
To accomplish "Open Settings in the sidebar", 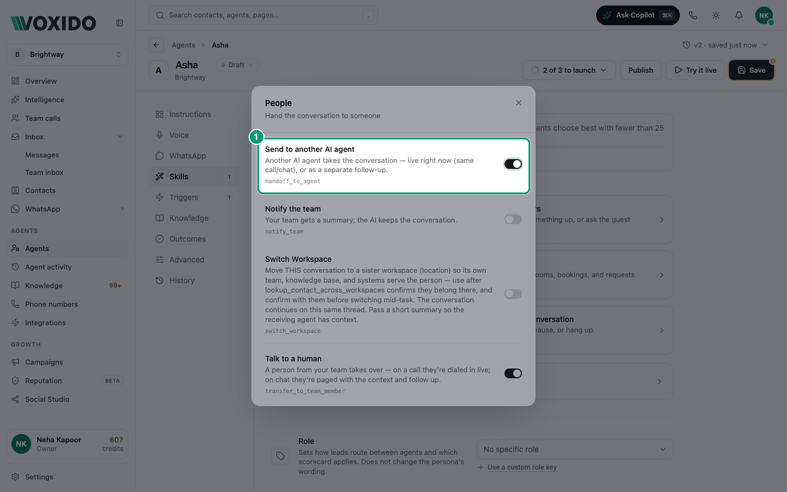I will click(68, 477).
